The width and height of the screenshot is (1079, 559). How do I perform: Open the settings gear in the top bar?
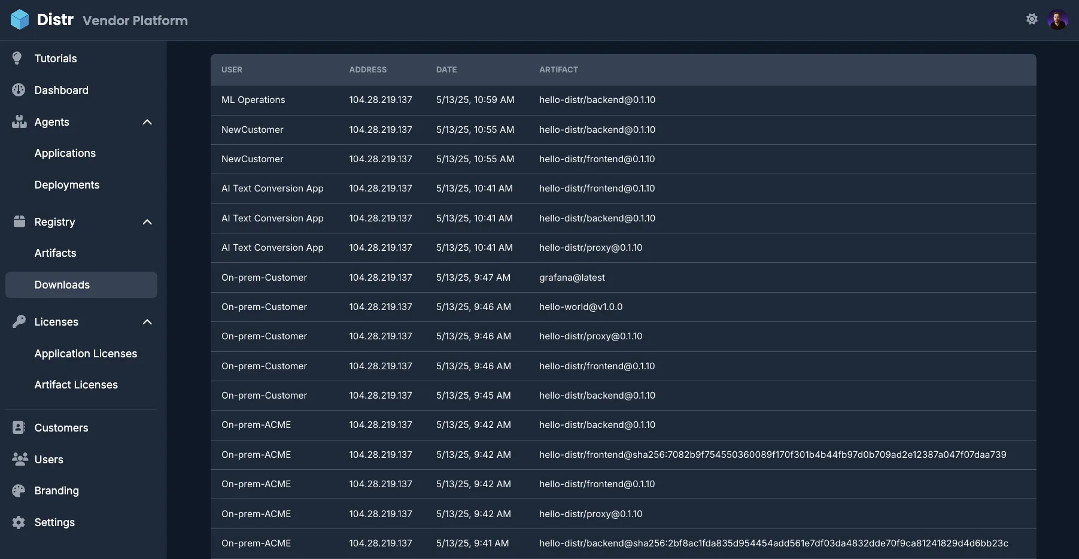coord(1032,19)
